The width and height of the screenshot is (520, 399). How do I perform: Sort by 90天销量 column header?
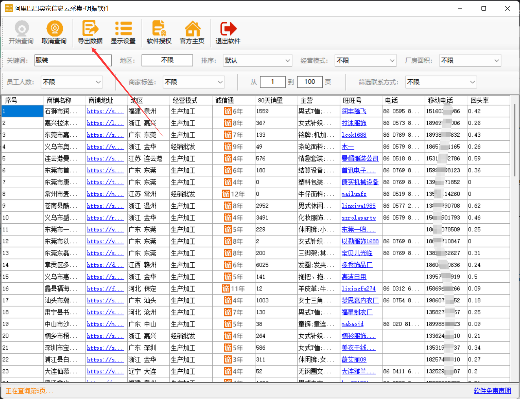click(276, 100)
